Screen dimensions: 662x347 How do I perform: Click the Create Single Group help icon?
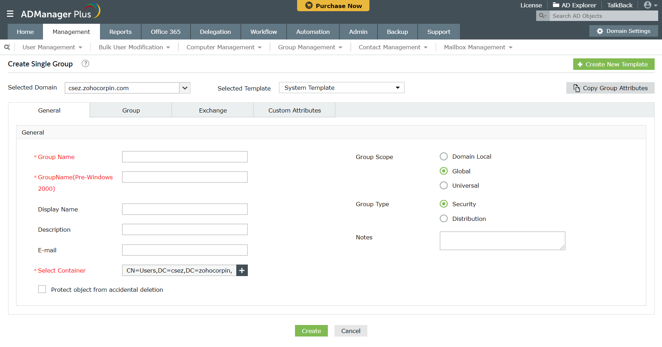[85, 64]
